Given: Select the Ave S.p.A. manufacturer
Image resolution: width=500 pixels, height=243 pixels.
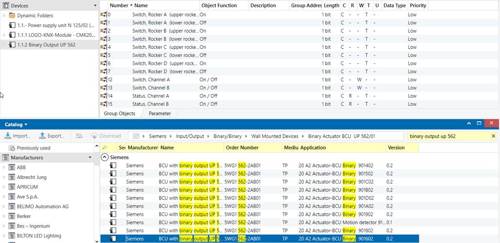Looking at the screenshot, I should pyautogui.click(x=27, y=197).
